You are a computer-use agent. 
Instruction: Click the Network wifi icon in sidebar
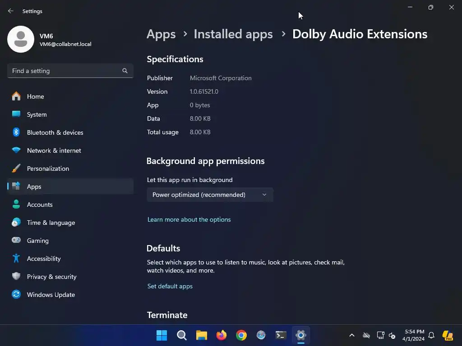tap(16, 150)
